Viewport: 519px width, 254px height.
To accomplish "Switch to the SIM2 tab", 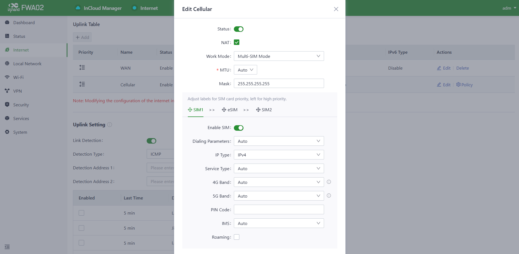I will click(x=264, y=110).
